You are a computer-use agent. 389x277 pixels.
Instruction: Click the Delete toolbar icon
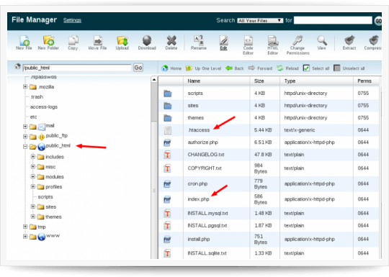click(x=171, y=40)
